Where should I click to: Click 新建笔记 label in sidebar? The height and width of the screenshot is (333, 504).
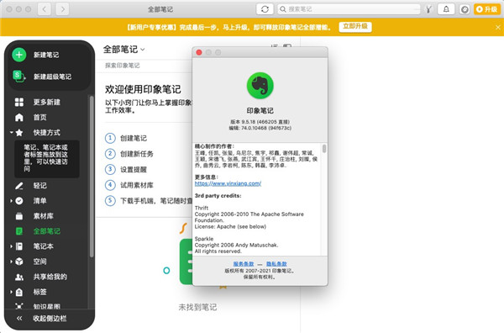[x=46, y=55]
